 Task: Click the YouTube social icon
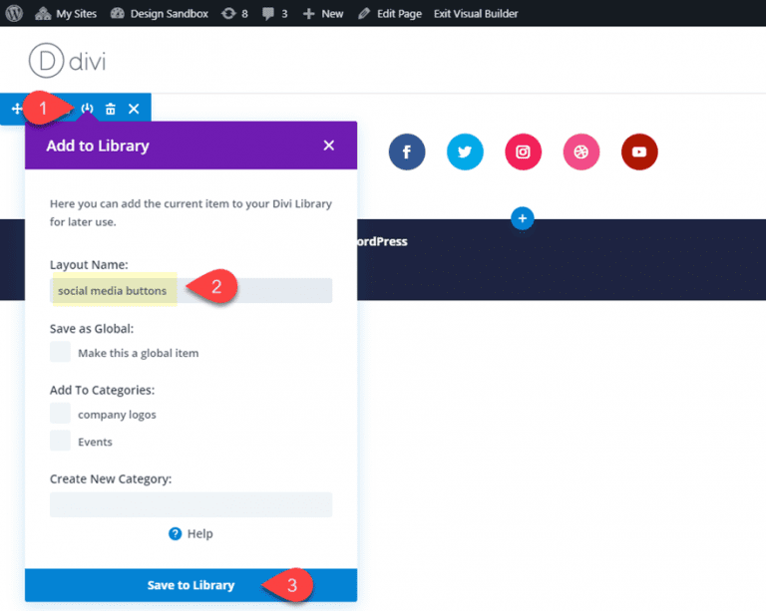639,153
